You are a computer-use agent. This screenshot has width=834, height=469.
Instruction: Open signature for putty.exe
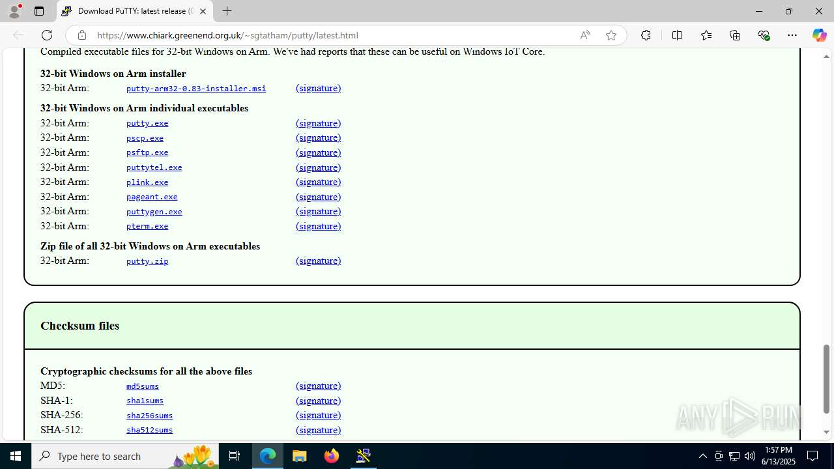coord(318,123)
